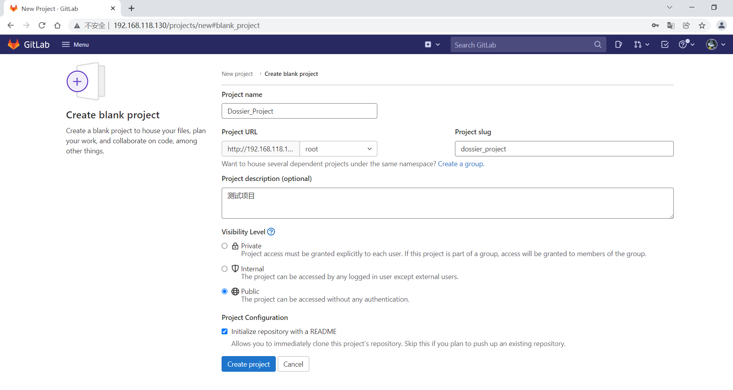The width and height of the screenshot is (733, 390).
Task: Close the New Project GitLab tab
Action: [x=113, y=8]
